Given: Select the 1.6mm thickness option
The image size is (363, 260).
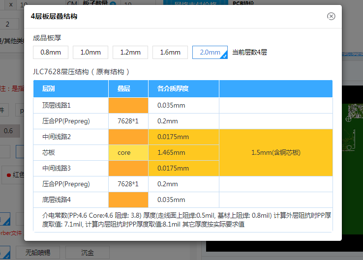Looking at the screenshot, I should tap(170, 52).
